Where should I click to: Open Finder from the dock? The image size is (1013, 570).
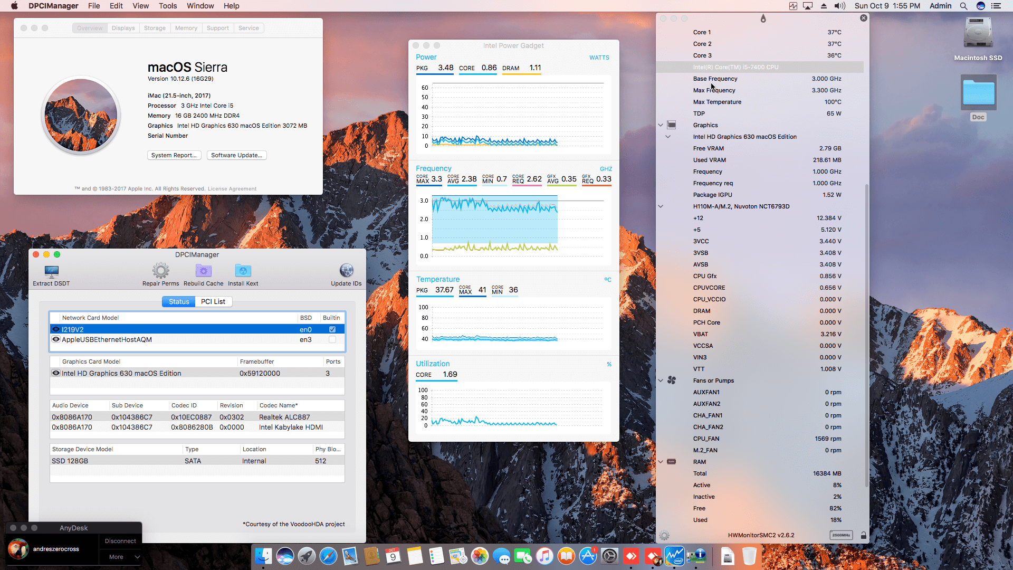[263, 556]
